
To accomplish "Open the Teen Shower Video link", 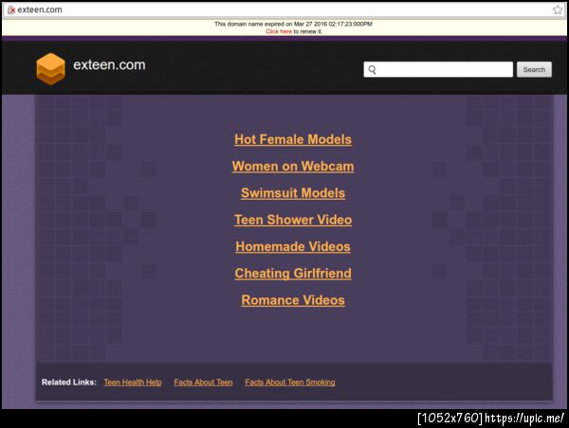I will coord(293,220).
